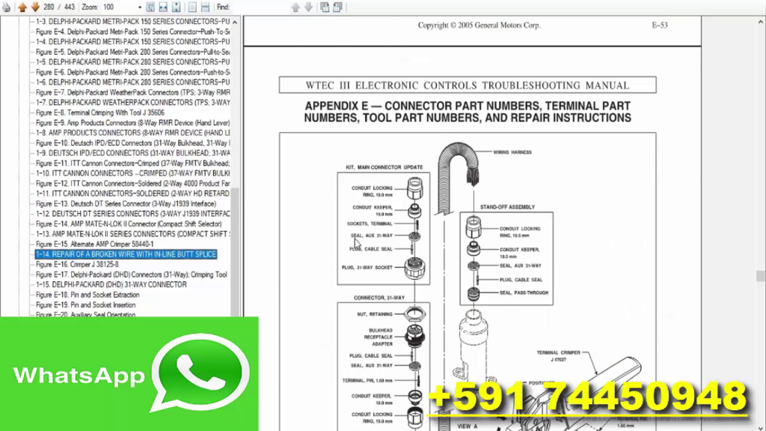
Task: Click the Print document icon
Action: pos(7,7)
